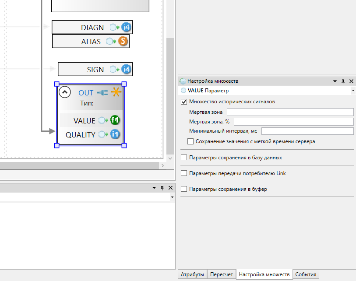This screenshot has height=281, width=356.
Task: Open the События tab
Action: pyautogui.click(x=306, y=274)
